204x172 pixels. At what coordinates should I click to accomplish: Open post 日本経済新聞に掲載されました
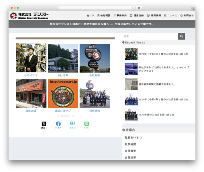tap(157, 84)
